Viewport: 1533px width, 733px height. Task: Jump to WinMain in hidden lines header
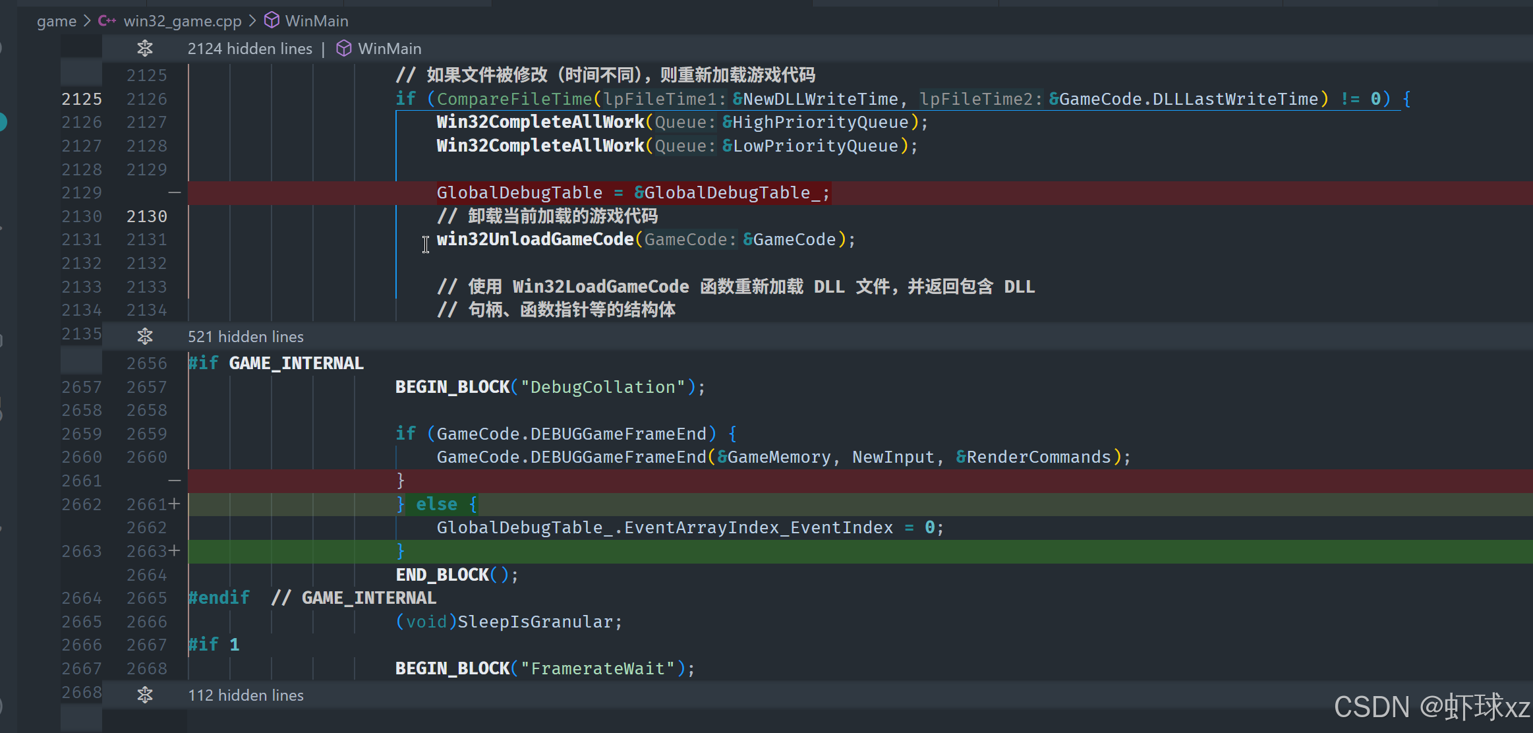click(x=389, y=49)
